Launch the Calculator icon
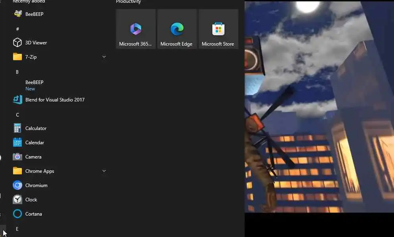 click(x=17, y=128)
